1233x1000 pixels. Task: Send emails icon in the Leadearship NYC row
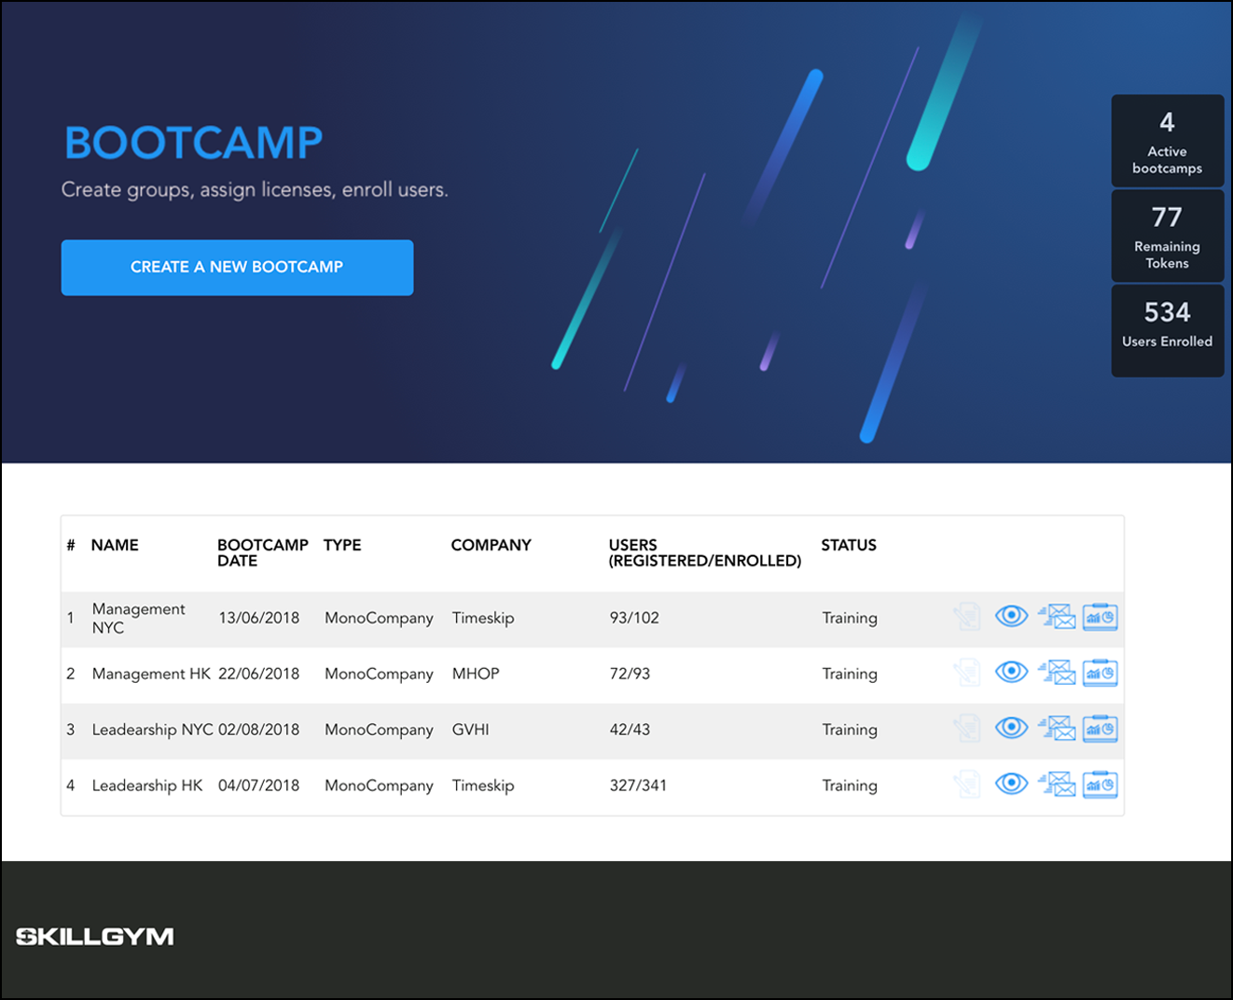(1057, 729)
